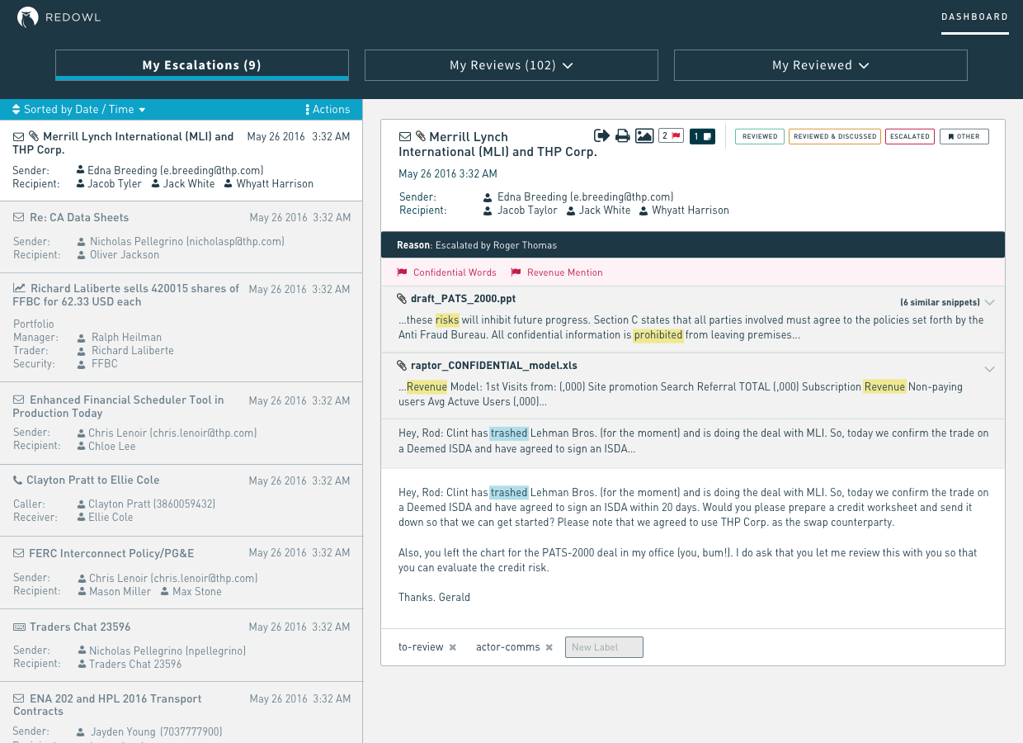Open the My Reviews (102) dropdown
This screenshot has width=1023, height=743.
pyautogui.click(x=511, y=65)
